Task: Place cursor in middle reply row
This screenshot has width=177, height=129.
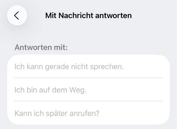Action: [x=88, y=90]
